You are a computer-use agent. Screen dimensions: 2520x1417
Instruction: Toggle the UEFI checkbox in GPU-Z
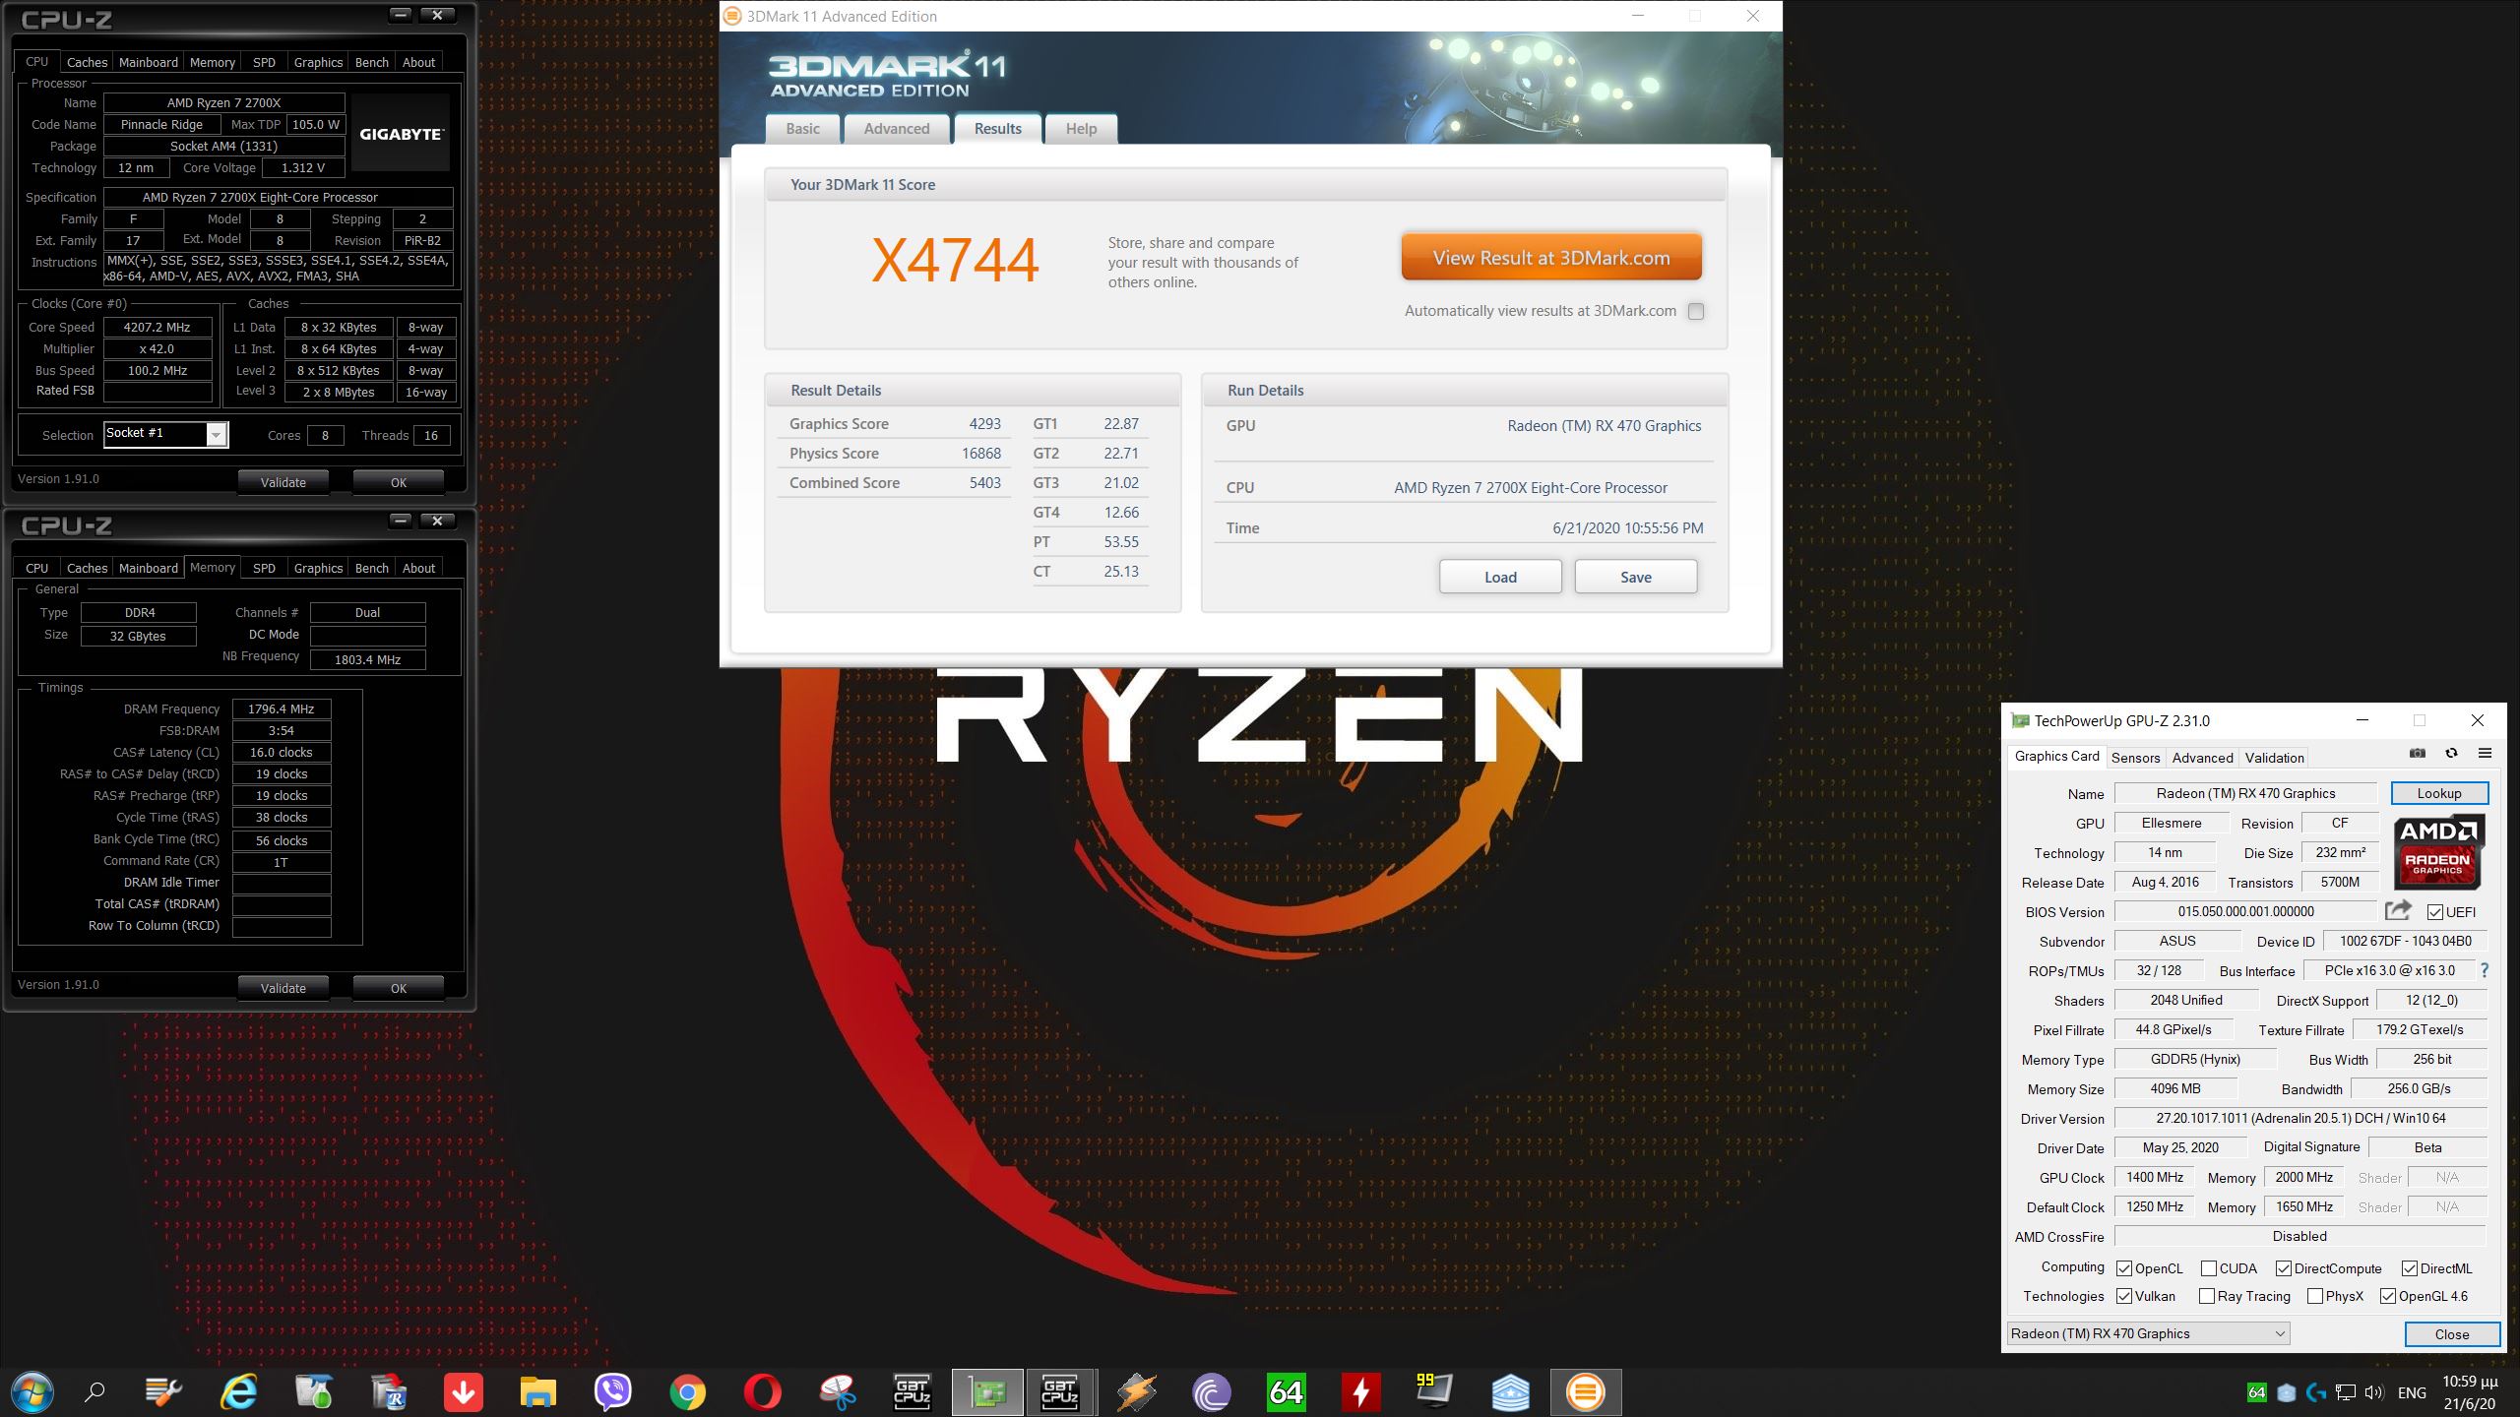coord(2434,912)
